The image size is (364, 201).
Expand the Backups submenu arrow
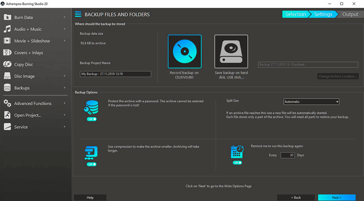click(64, 88)
